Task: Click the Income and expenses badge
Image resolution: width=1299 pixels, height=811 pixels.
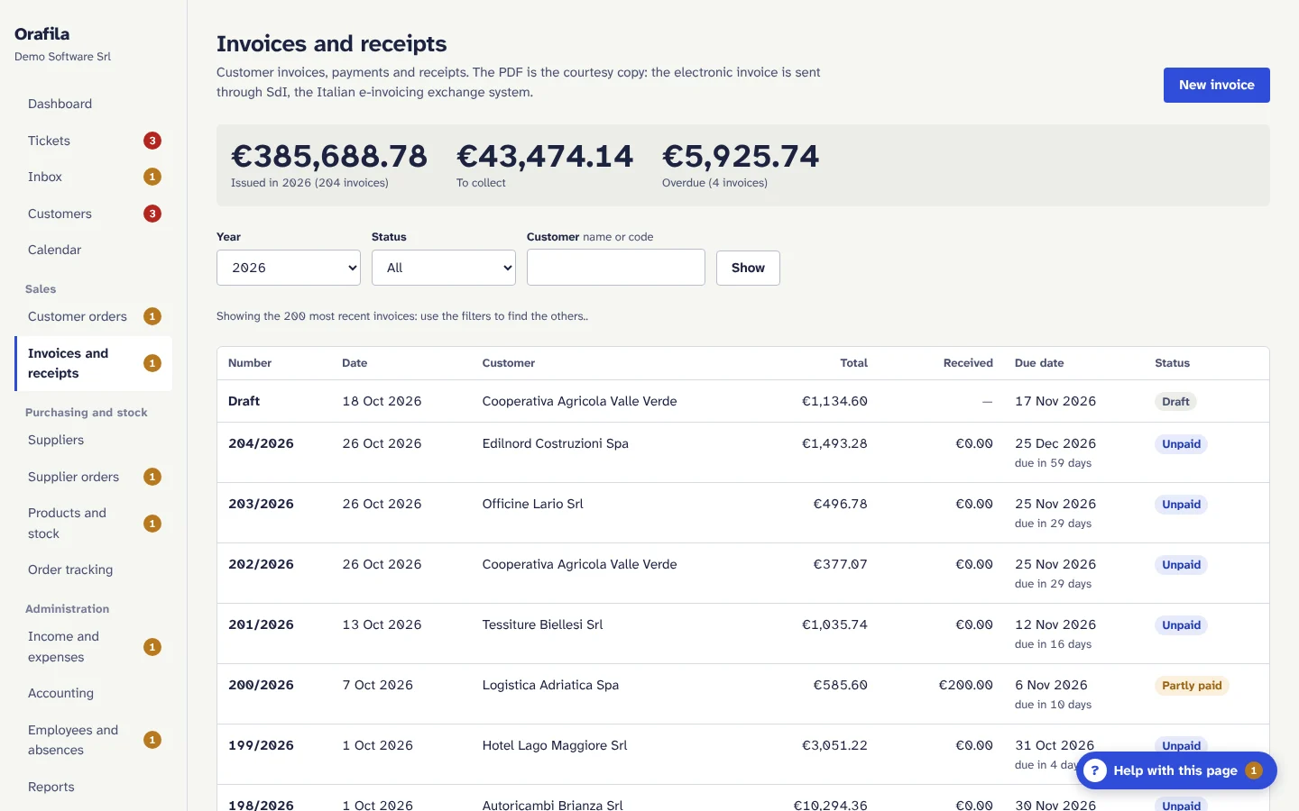Action: coord(152,647)
